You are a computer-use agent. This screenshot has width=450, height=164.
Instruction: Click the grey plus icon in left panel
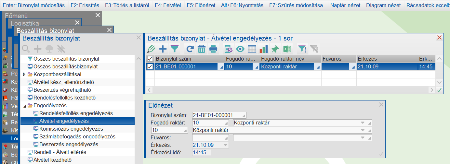38,49
